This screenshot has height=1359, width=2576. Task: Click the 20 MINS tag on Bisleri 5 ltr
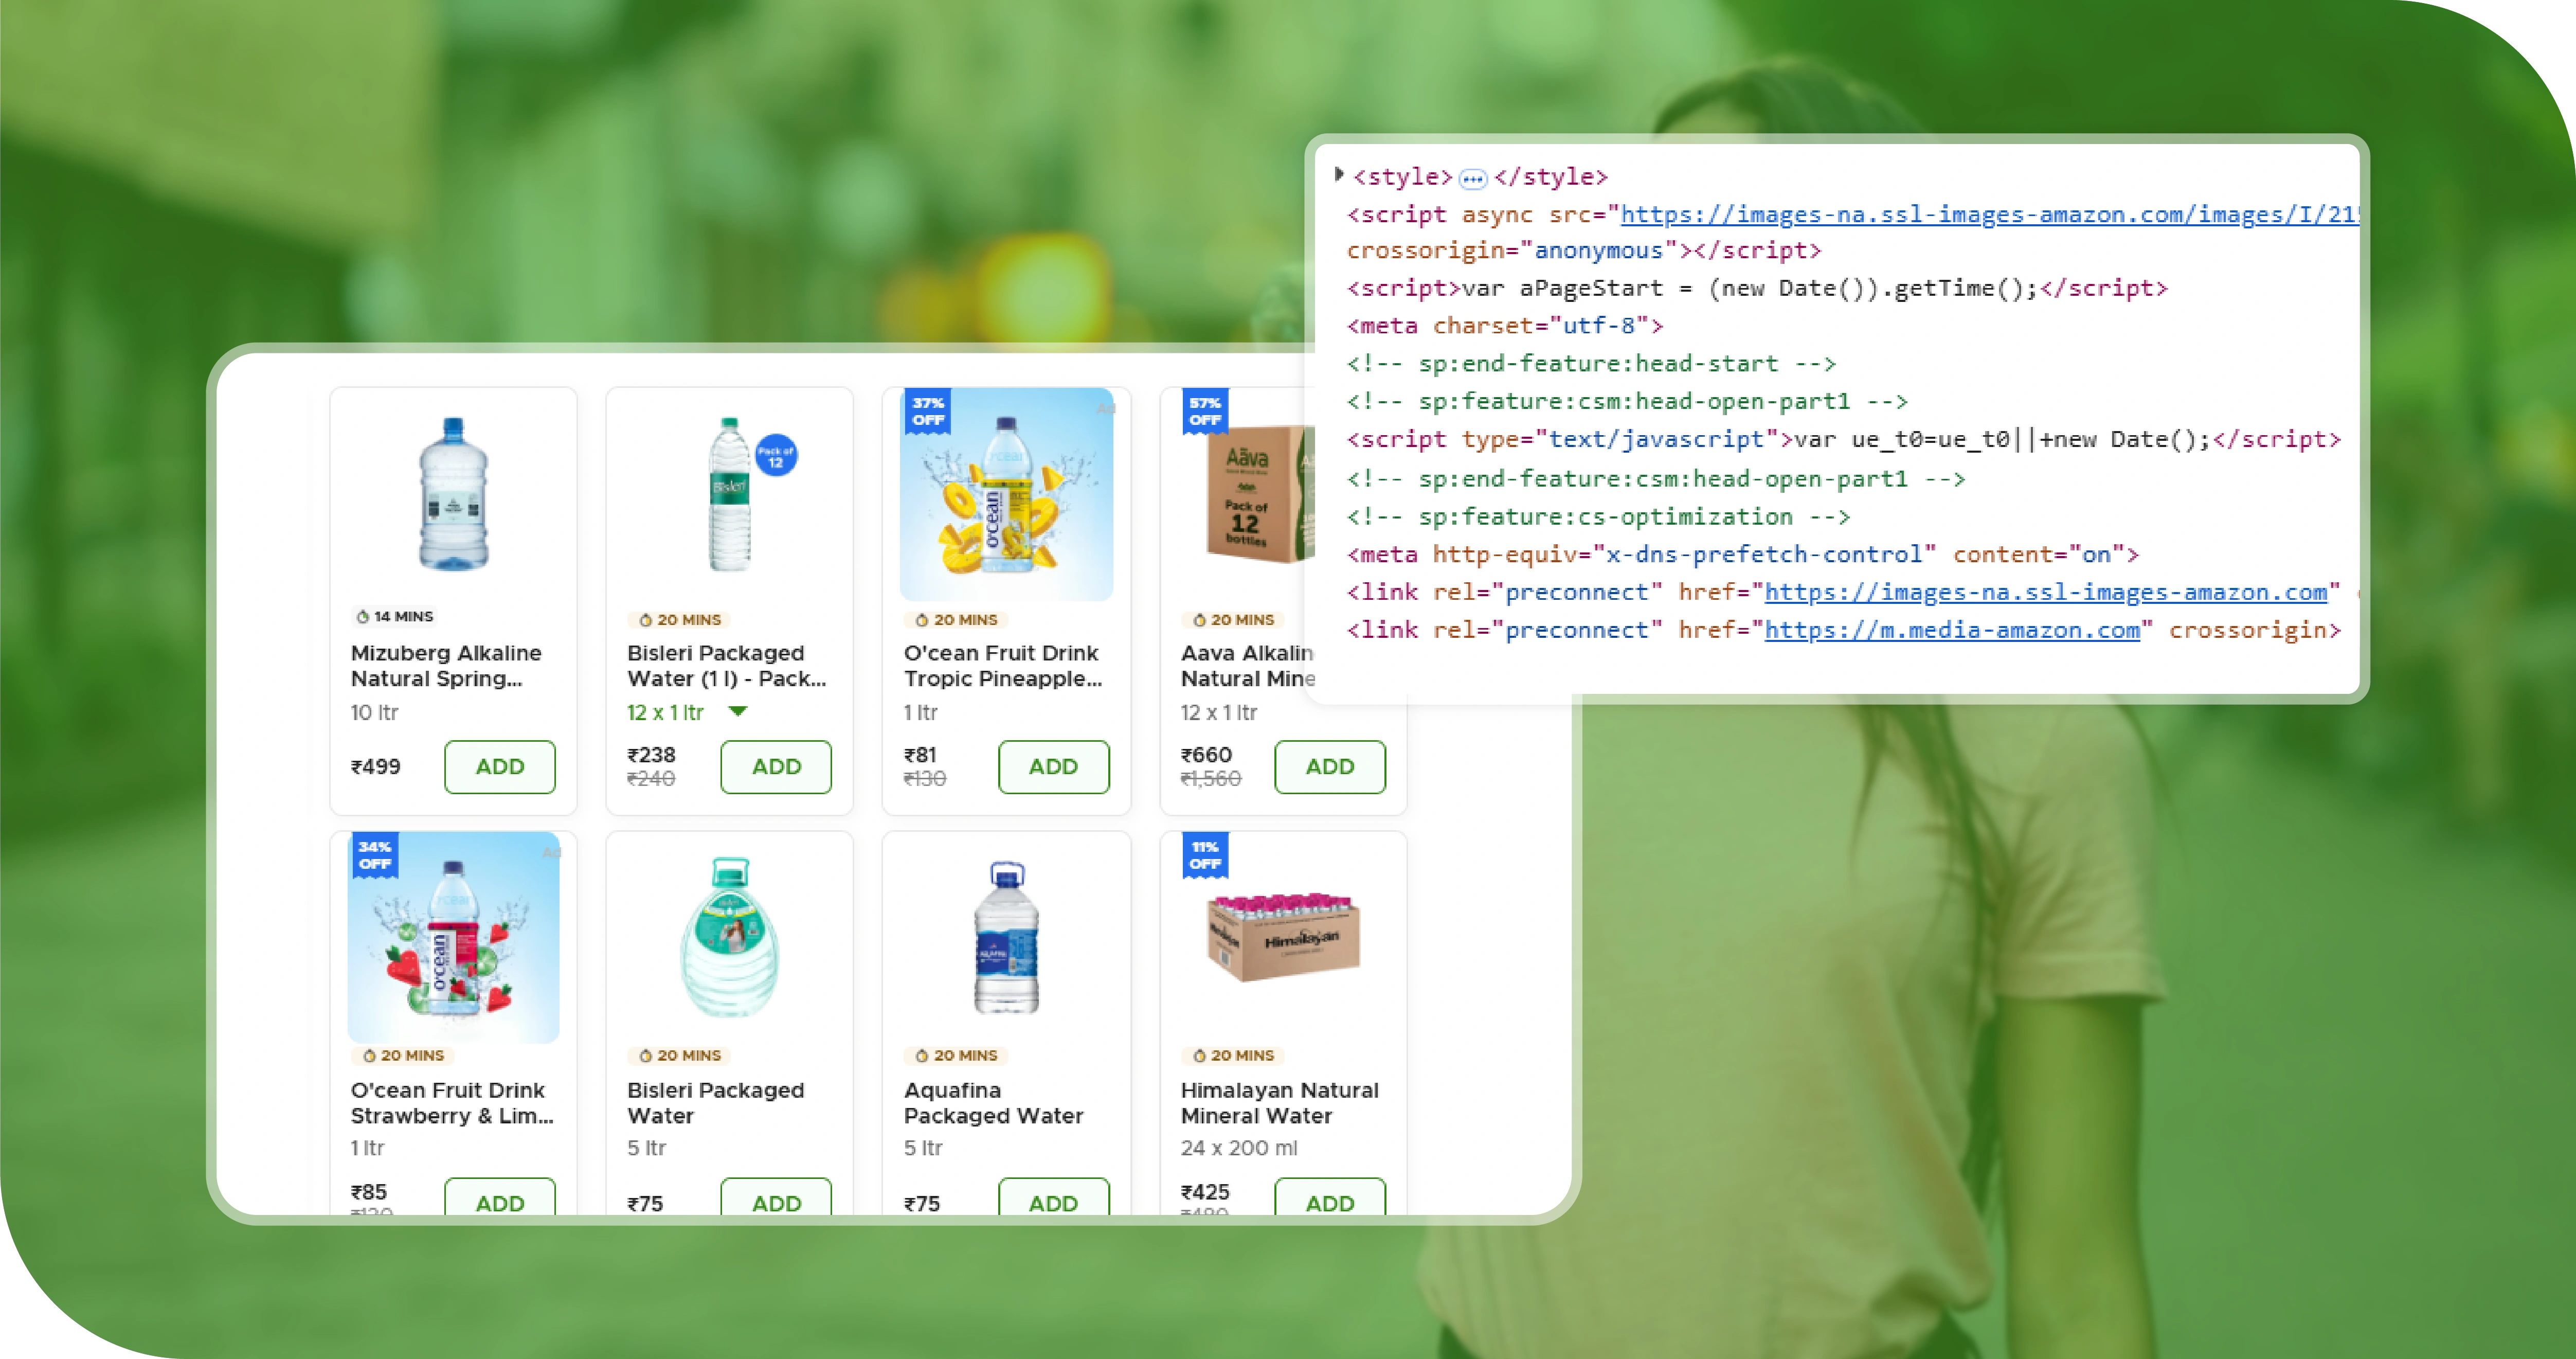coord(680,1055)
